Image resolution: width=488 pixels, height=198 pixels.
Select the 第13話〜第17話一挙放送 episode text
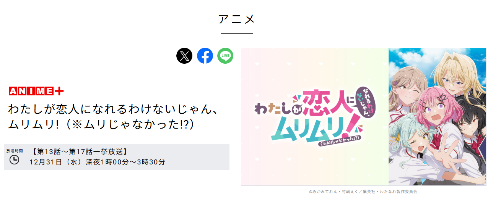(78, 151)
